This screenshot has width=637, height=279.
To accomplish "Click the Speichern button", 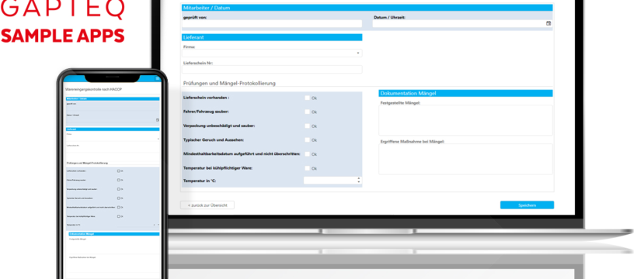I will click(527, 205).
